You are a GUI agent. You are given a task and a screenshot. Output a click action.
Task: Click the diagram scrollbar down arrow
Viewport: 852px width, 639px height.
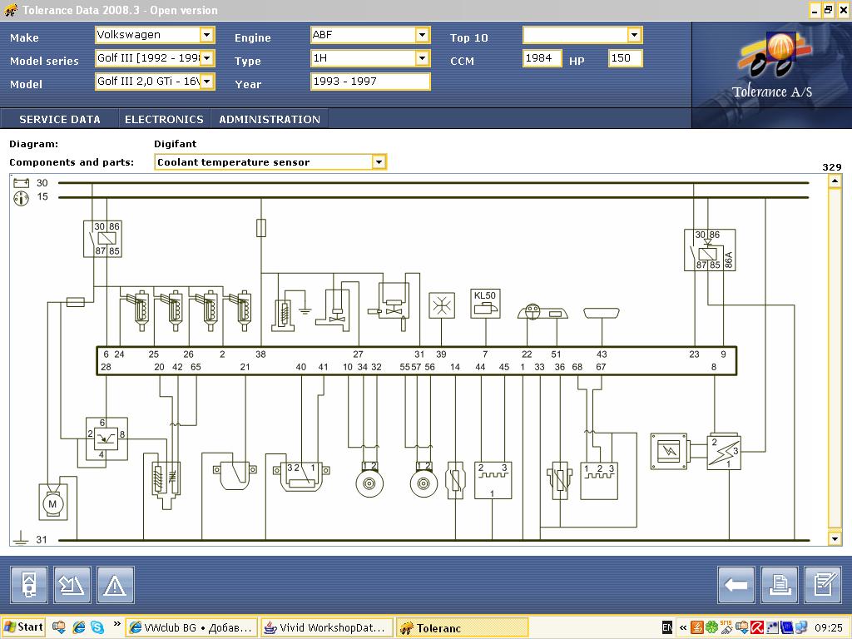(835, 539)
